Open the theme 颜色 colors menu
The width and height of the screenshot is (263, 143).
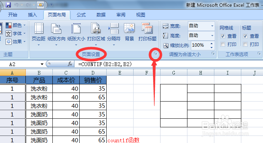pyautogui.click(x=16, y=25)
